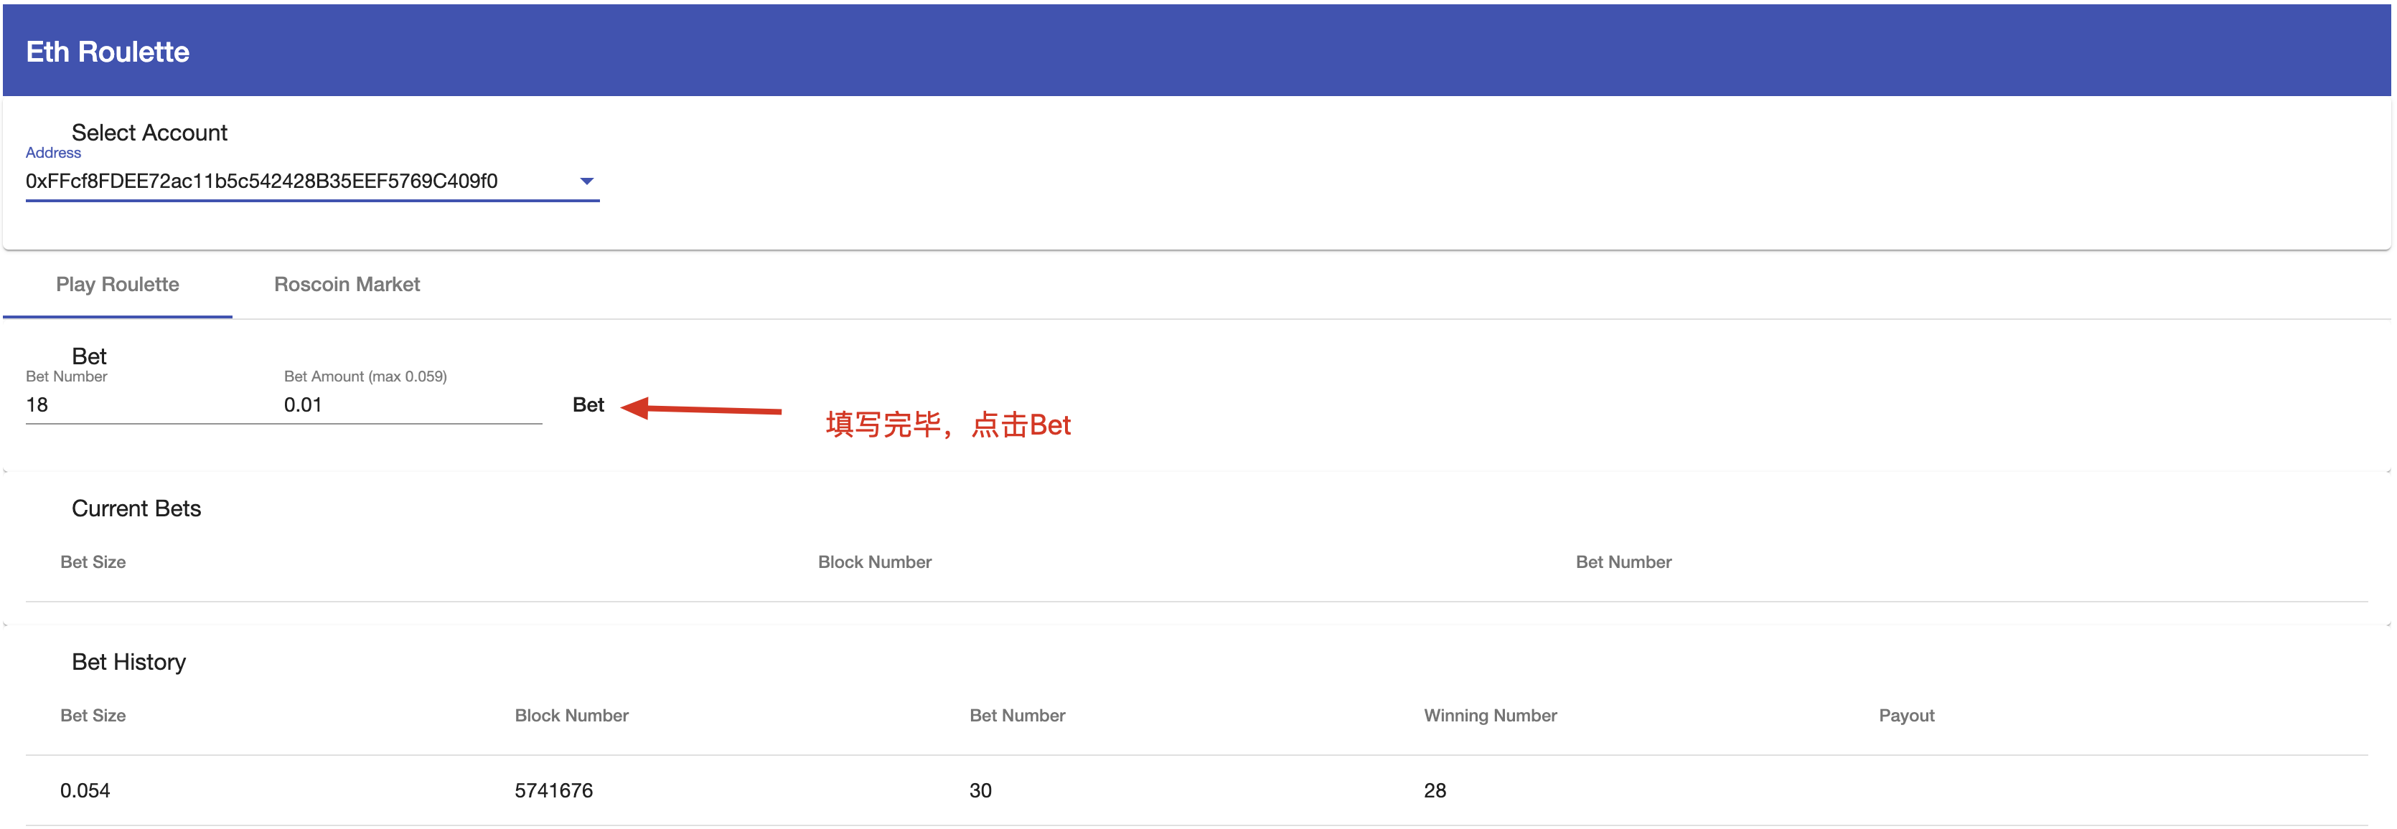Click the Bet History heading
2397x829 pixels.
pos(129,662)
